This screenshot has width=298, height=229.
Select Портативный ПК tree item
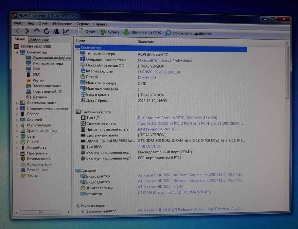point(44,91)
